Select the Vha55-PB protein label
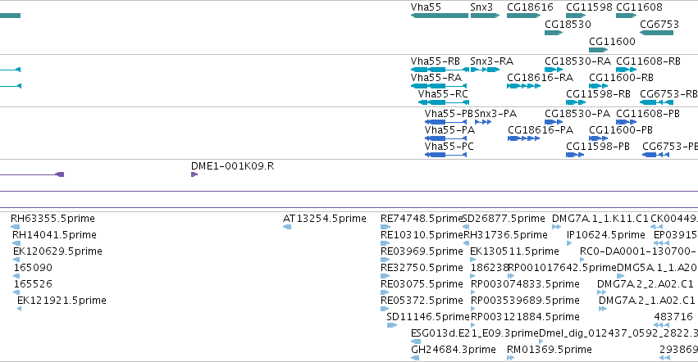The height and width of the screenshot is (362, 698). pos(449,113)
